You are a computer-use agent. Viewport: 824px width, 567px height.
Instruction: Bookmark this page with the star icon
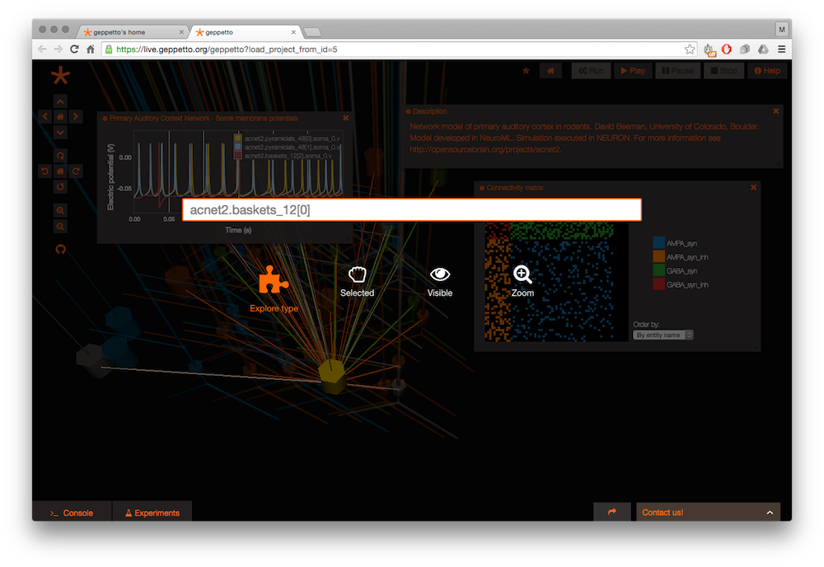[x=690, y=49]
